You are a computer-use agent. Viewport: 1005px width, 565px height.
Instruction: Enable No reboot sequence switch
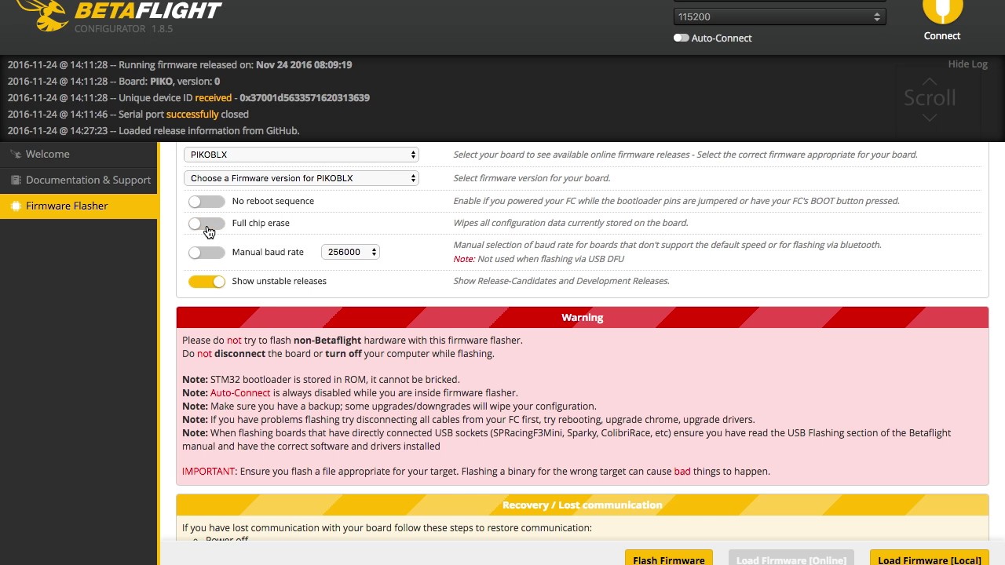[206, 202]
